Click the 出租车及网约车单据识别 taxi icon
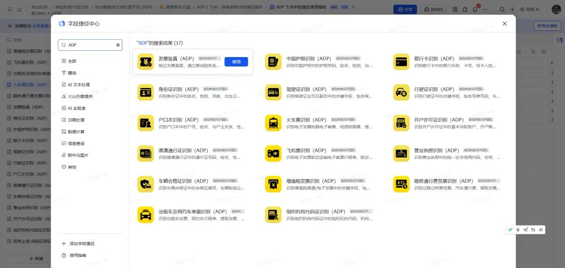Image resolution: width=565 pixels, height=268 pixels. point(145,215)
